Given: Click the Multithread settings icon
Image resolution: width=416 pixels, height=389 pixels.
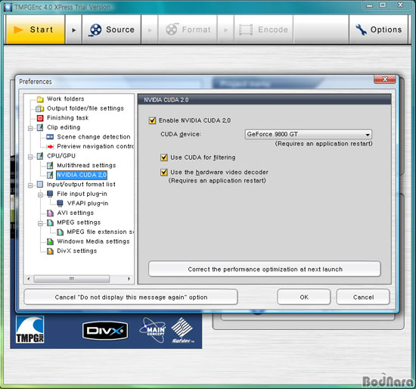Looking at the screenshot, I should tap(50, 166).
